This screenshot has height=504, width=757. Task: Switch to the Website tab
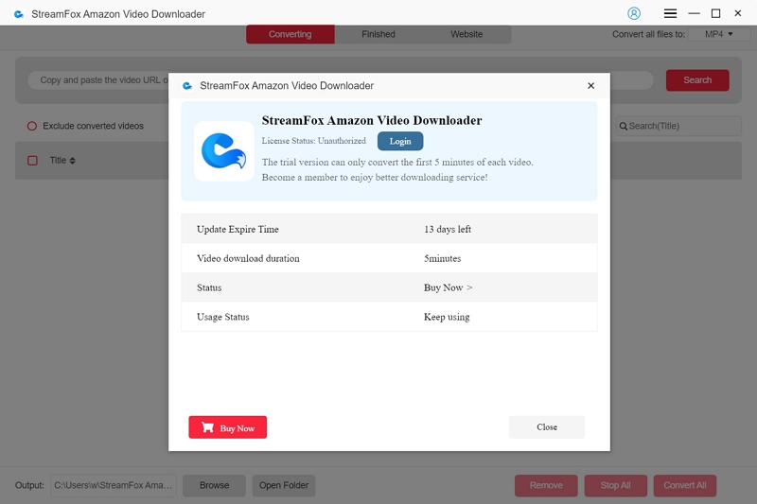467,34
